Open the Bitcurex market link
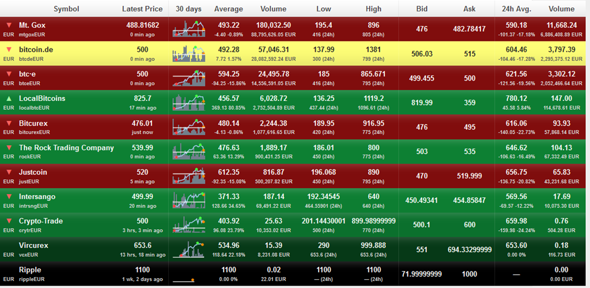Screen dimensions: 590x288 (x=33, y=123)
